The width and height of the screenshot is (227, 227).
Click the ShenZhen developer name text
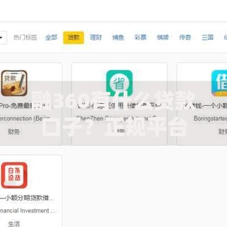coord(116,119)
